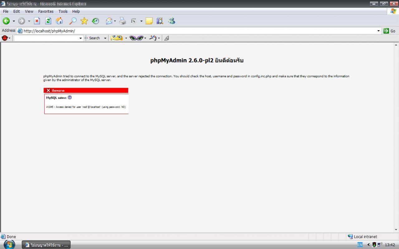Click the phpMyAdmin 2.6.0-pl2 heading
Screen dimensions: 399x249
[197, 60]
